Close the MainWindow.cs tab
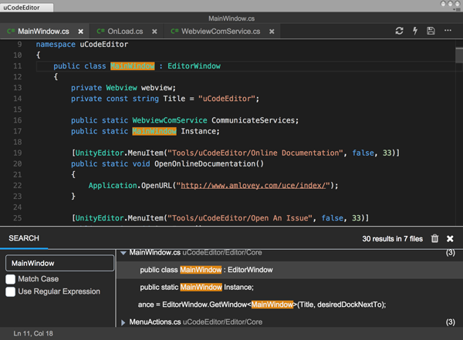The image size is (463, 340). 80,32
